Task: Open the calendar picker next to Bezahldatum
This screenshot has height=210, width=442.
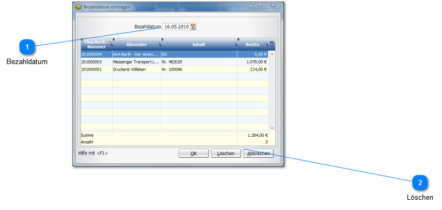Action: pyautogui.click(x=193, y=27)
